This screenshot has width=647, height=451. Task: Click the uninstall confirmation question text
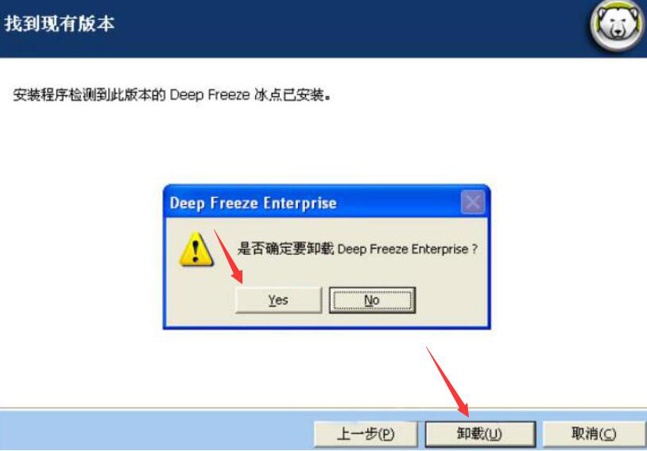[x=358, y=249]
